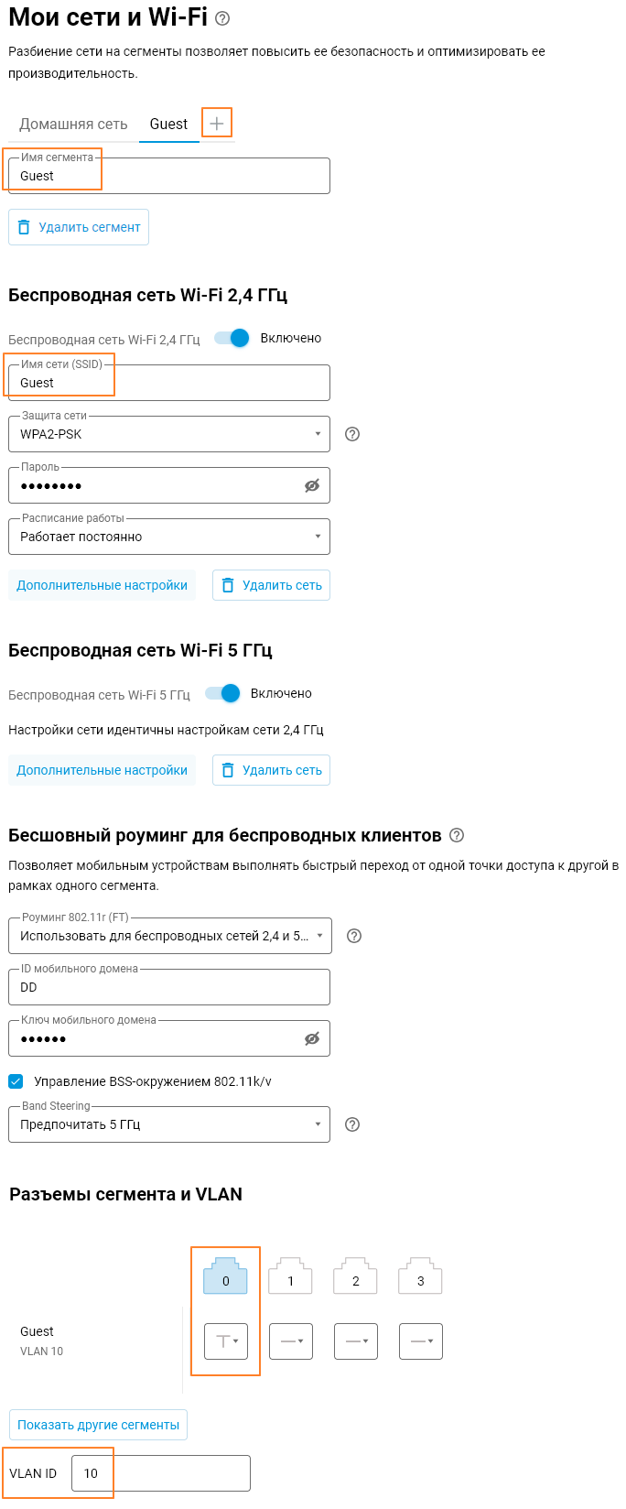This screenshot has width=626, height=1509.
Task: Select the Guest segment tab
Action: coord(168,124)
